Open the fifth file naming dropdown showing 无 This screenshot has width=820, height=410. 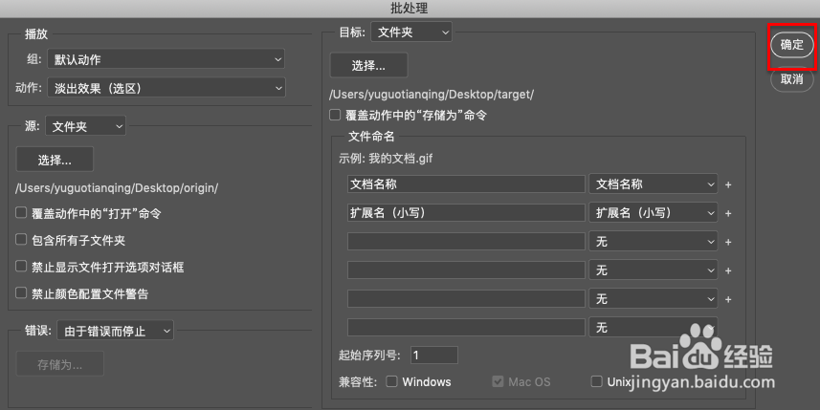click(654, 299)
